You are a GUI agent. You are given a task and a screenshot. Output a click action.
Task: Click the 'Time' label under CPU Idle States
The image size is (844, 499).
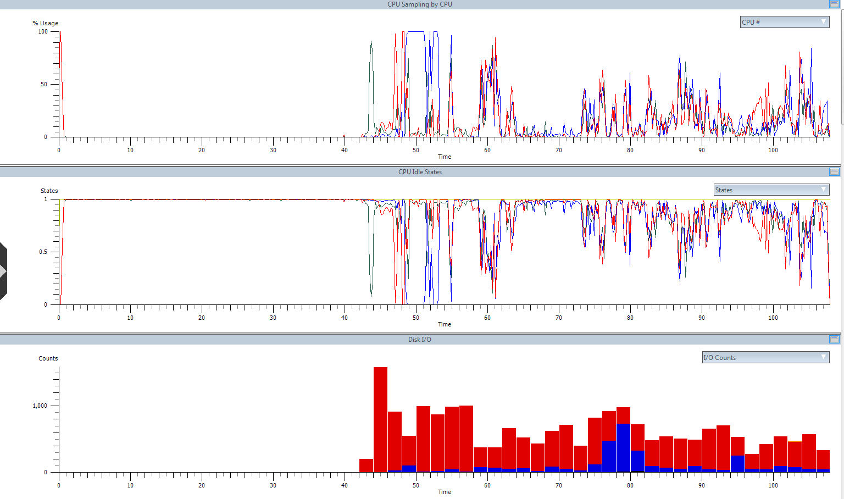pos(445,324)
